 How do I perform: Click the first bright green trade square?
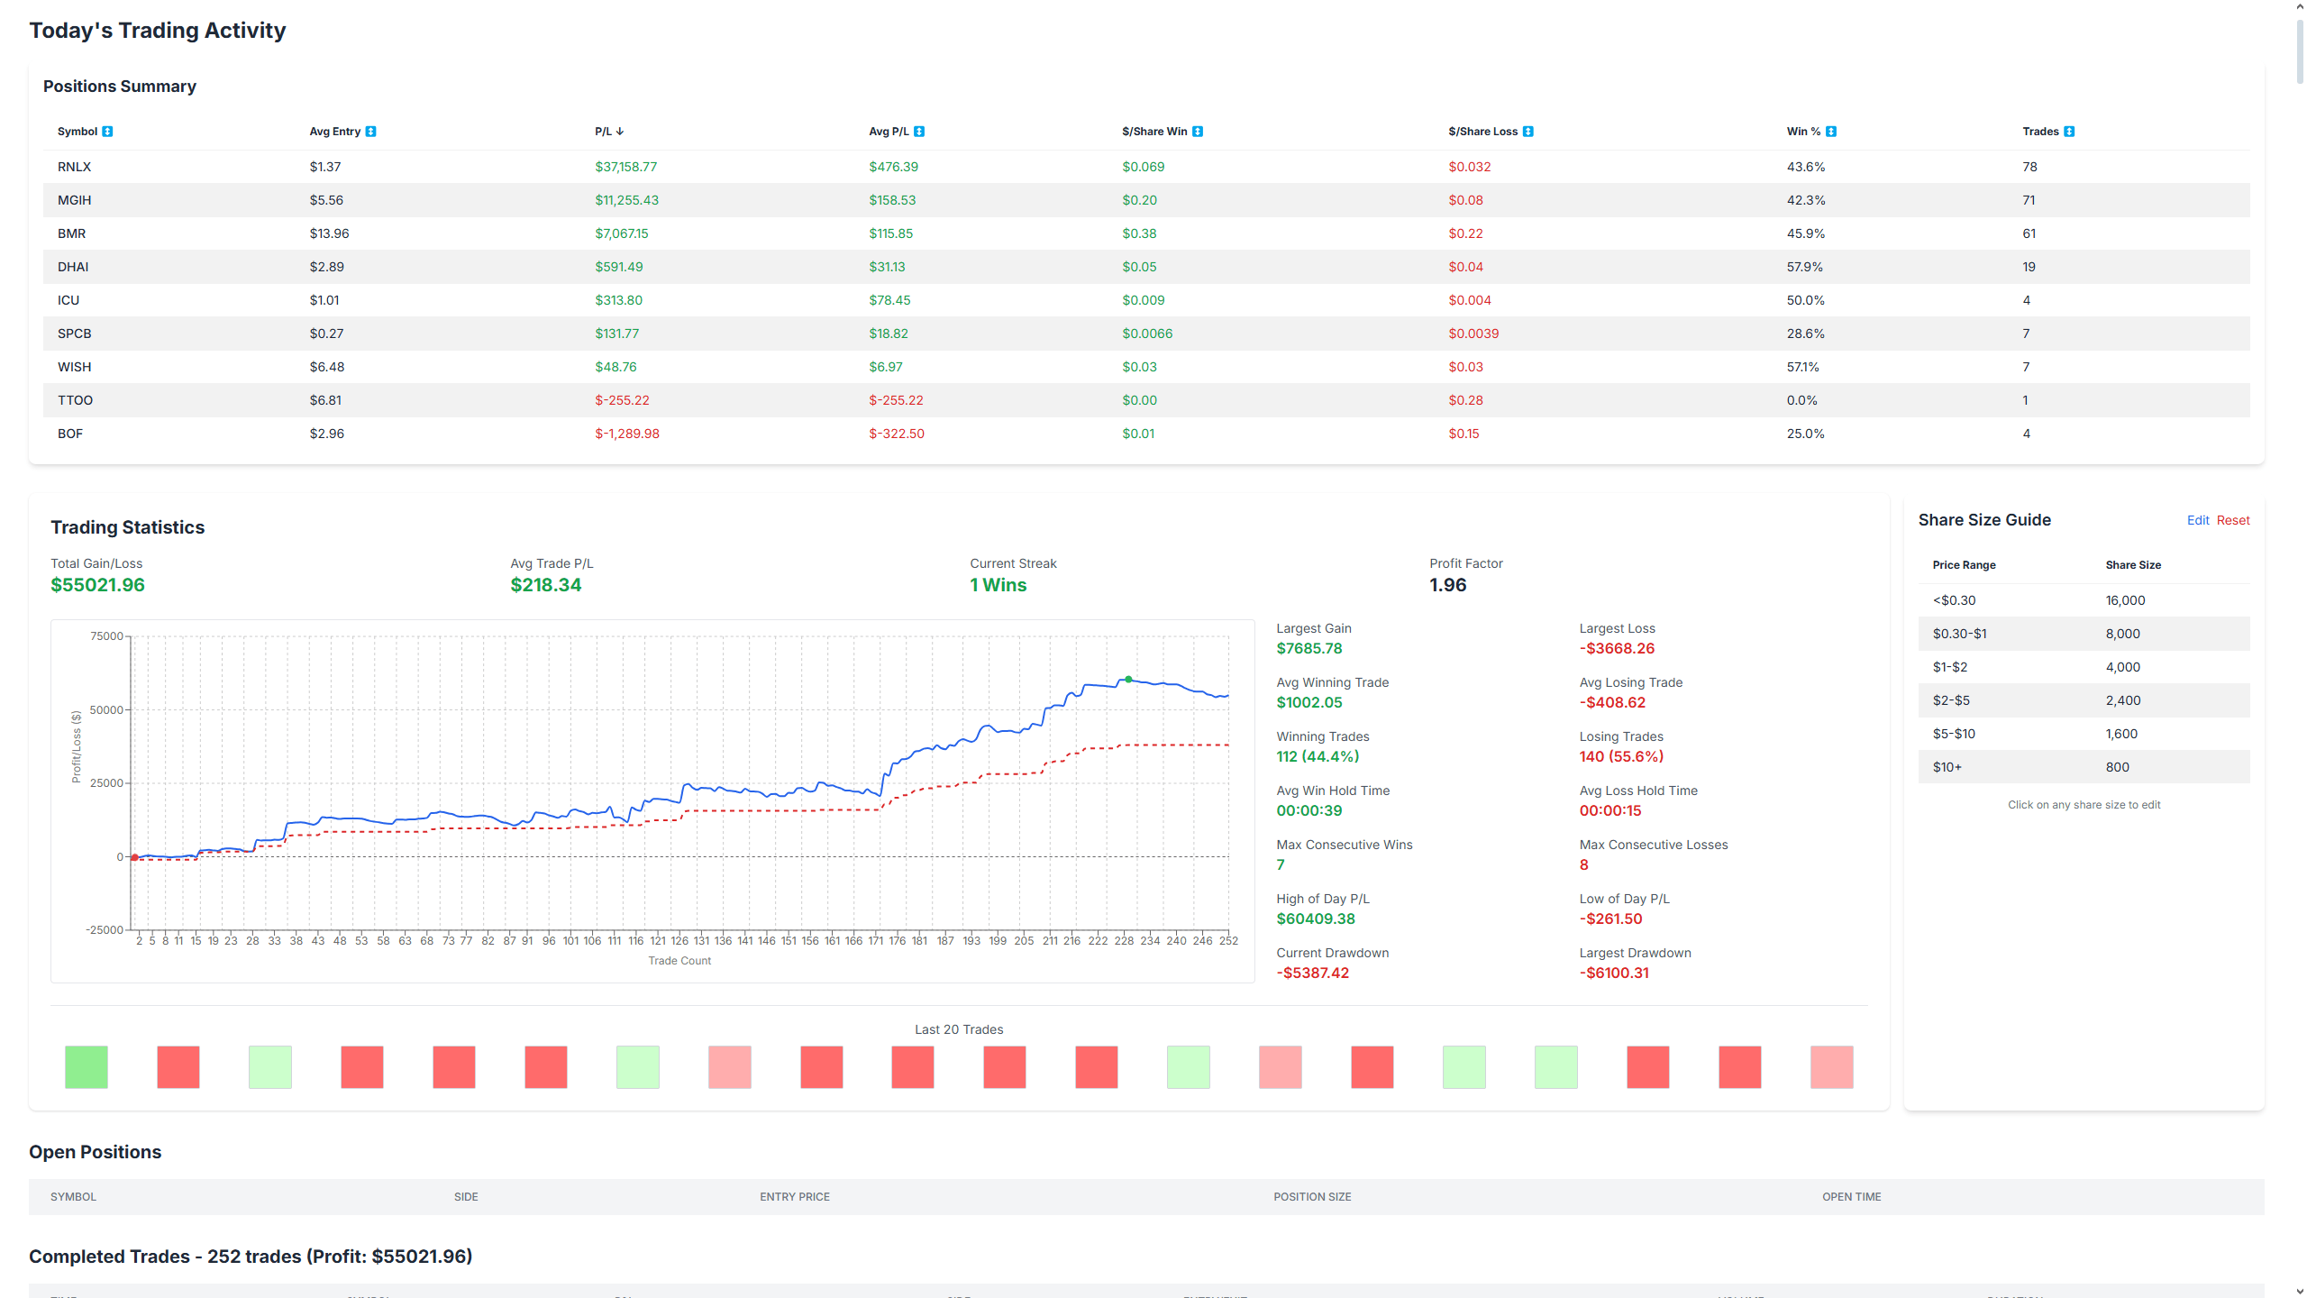87,1067
